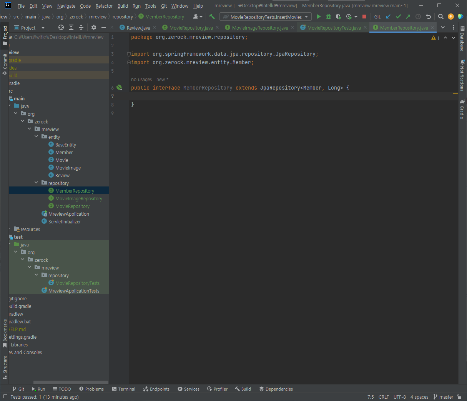Collapse all nodes in Project panel
This screenshot has width=467, height=401.
coord(81,27)
